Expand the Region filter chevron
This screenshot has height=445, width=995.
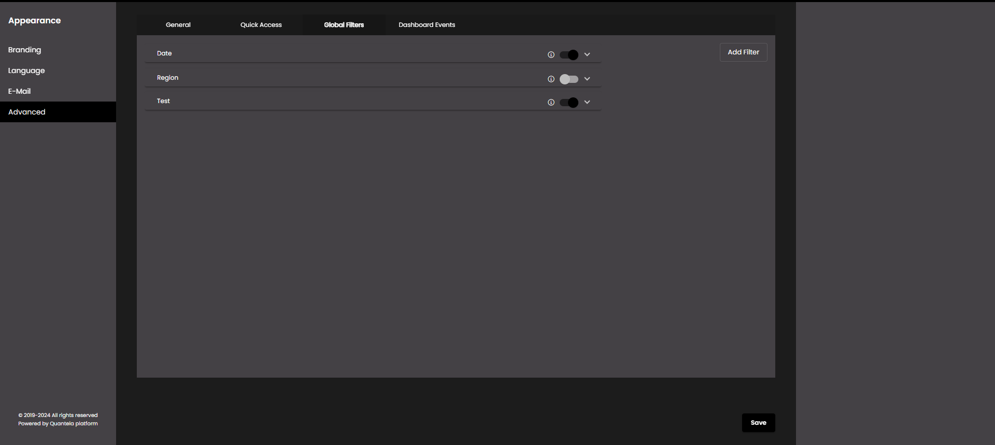[587, 79]
